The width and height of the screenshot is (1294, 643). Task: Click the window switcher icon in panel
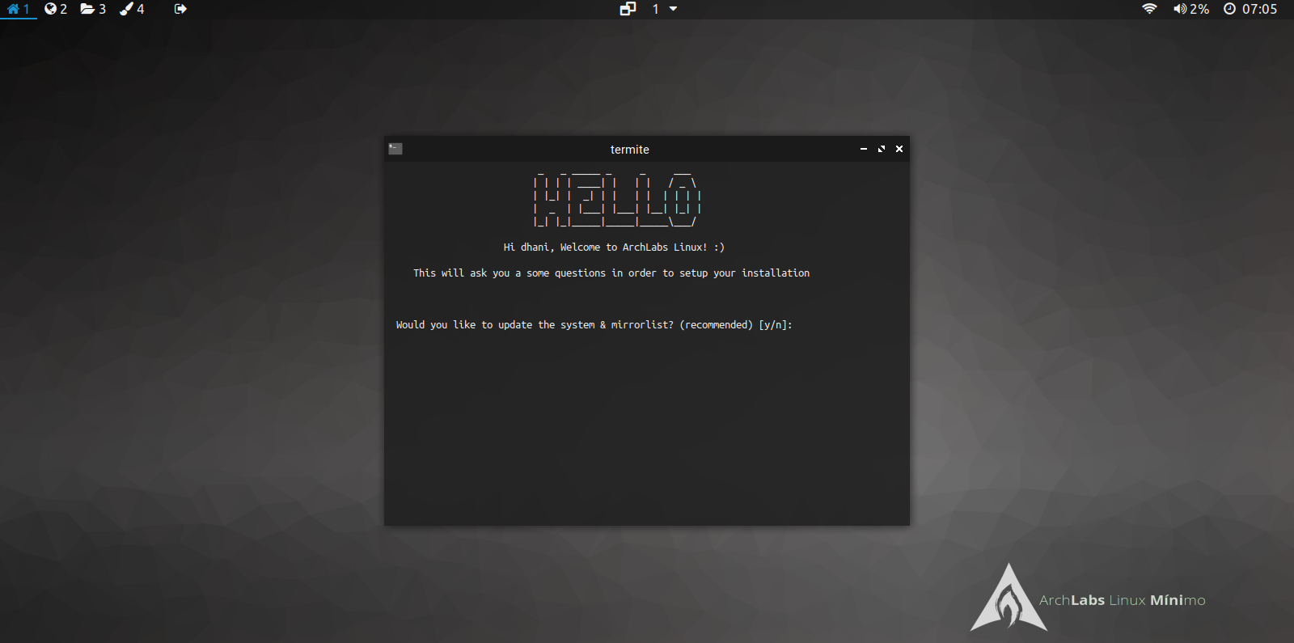pos(628,9)
